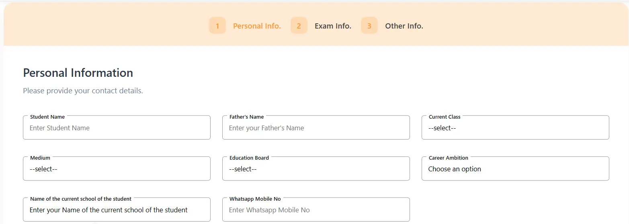Go to the Personal Info. step
This screenshot has height=224, width=629.
[x=257, y=26]
